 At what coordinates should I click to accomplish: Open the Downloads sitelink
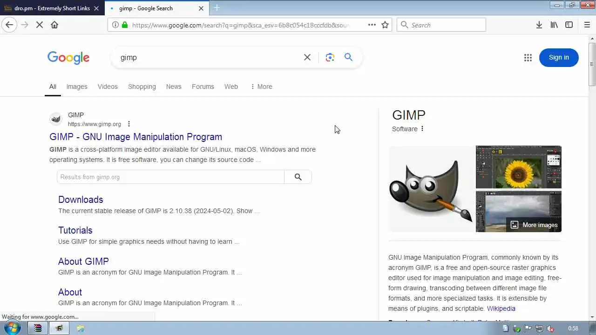coord(81,200)
